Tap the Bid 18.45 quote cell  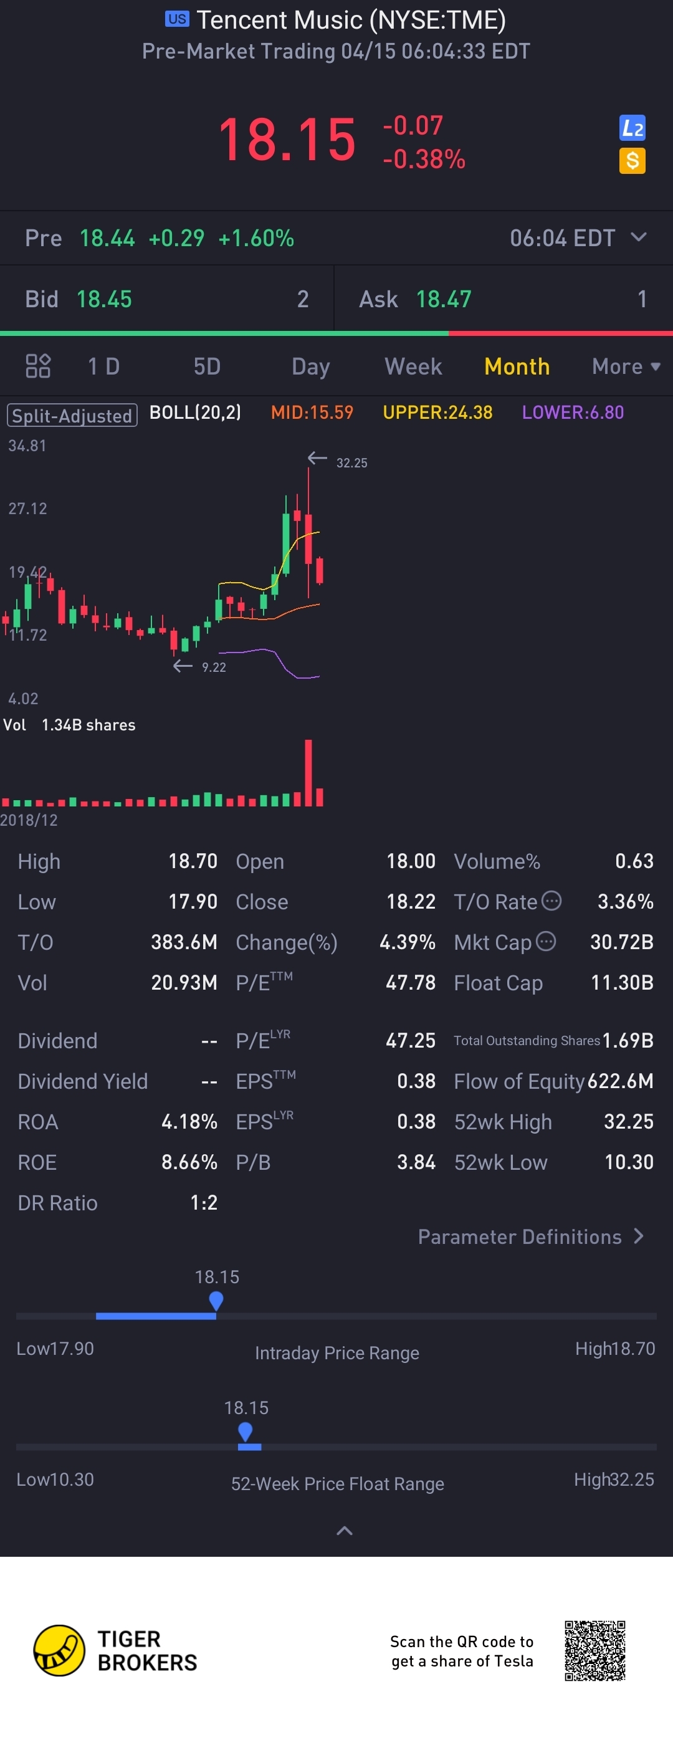[166, 299]
